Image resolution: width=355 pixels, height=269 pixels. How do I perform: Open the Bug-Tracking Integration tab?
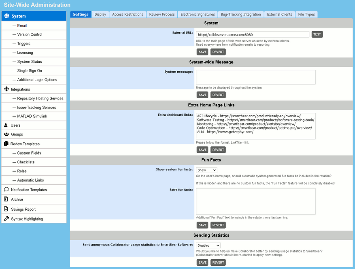click(x=241, y=14)
